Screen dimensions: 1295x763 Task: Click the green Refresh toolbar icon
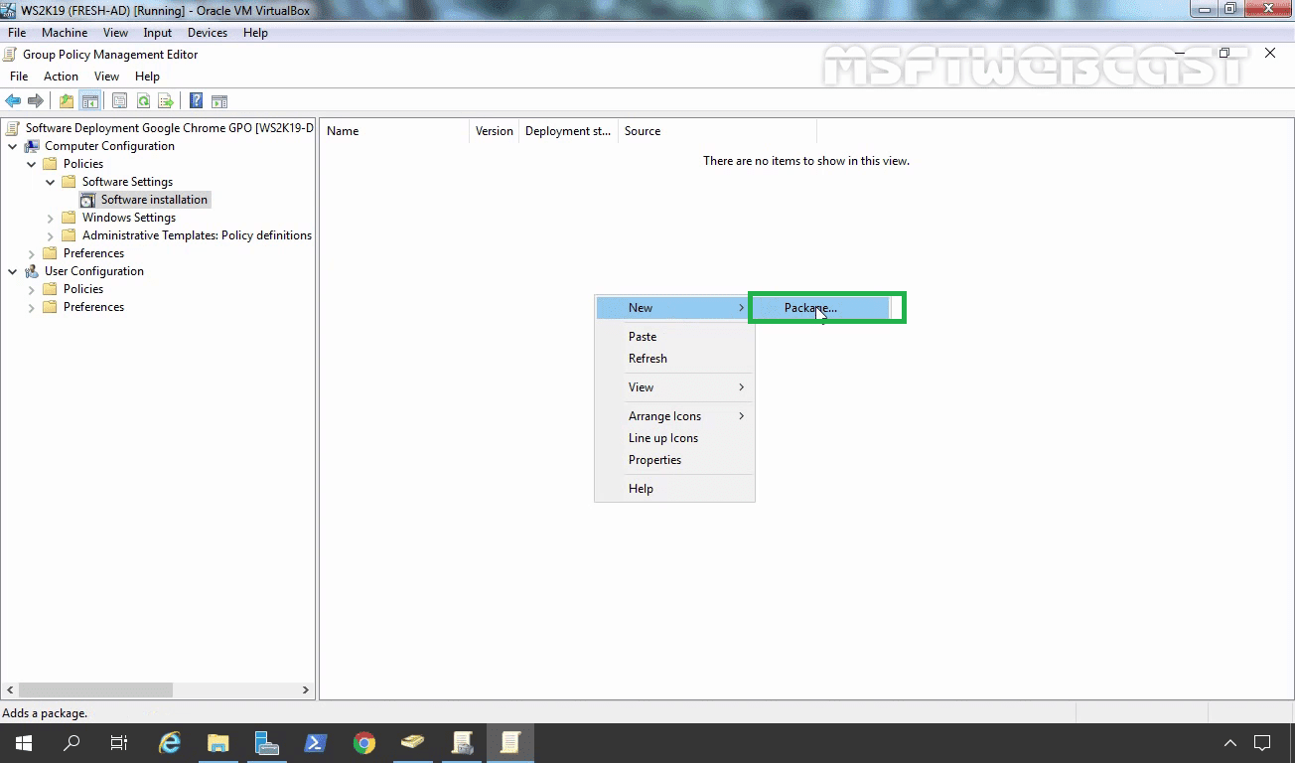(x=143, y=101)
